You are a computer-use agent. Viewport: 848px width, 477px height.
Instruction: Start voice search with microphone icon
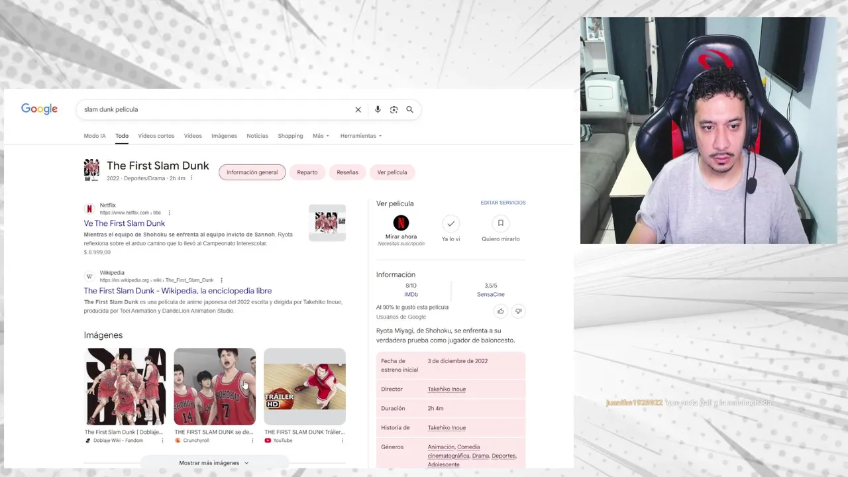point(378,109)
